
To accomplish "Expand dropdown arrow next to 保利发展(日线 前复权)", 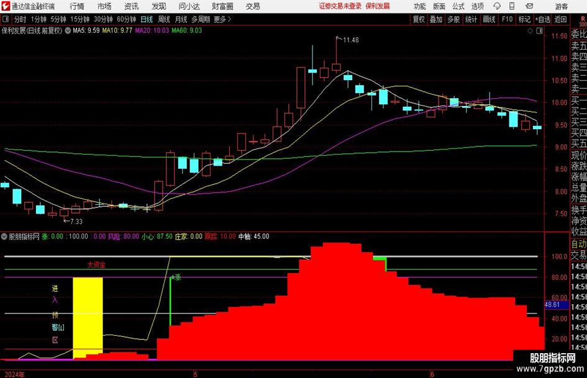I will (x=68, y=30).
